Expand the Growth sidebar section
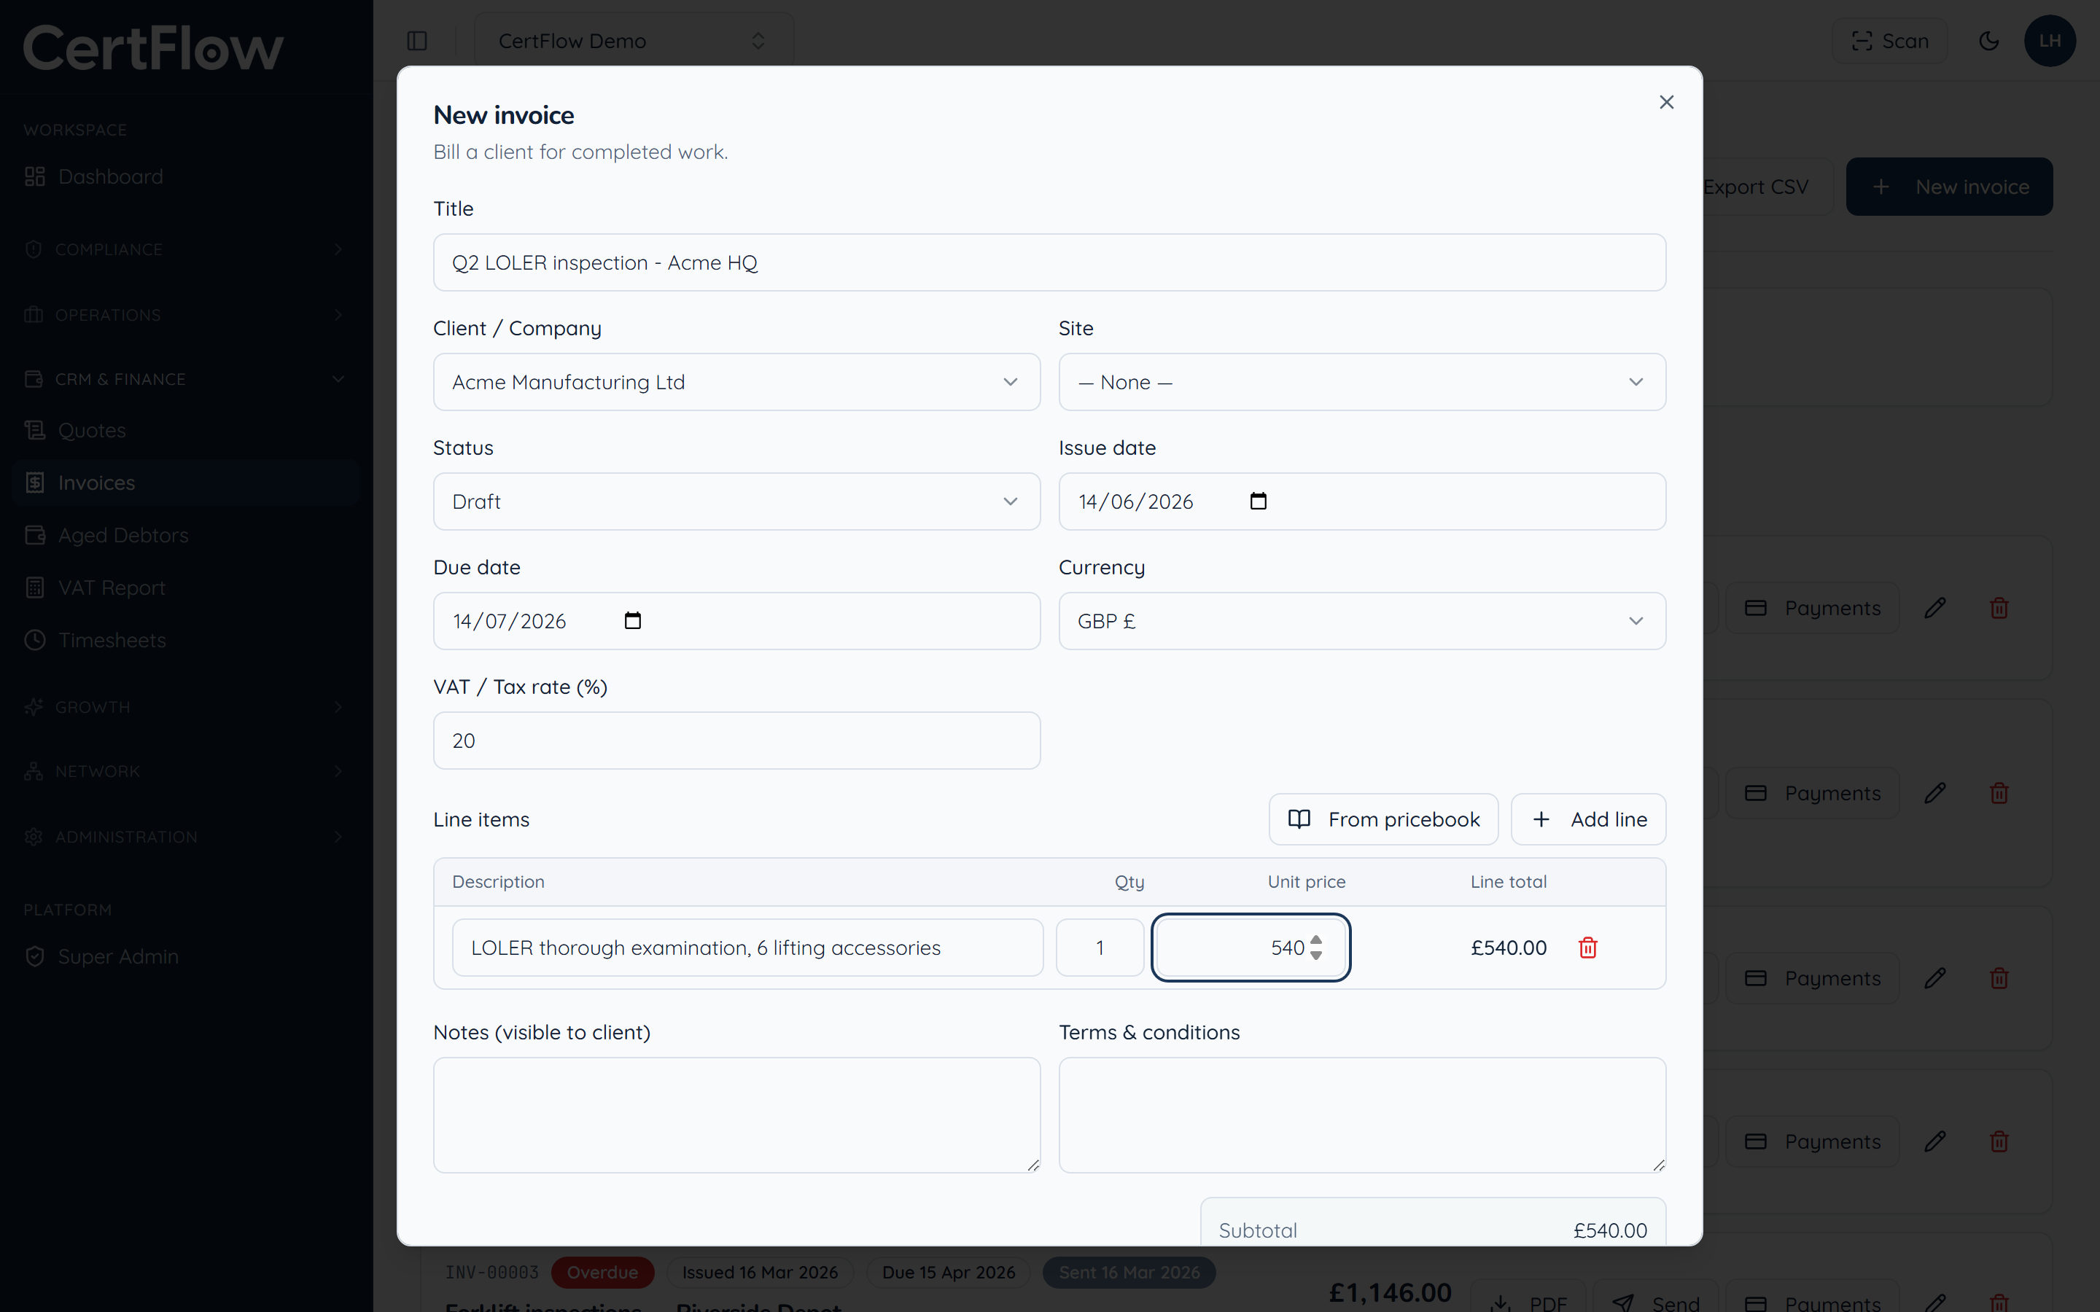 pyautogui.click(x=186, y=707)
